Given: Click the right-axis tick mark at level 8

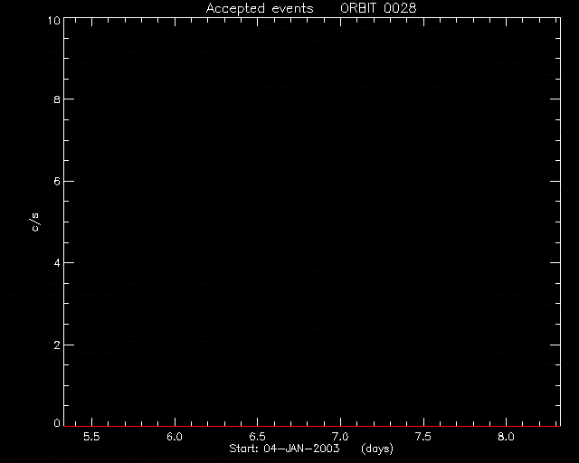Looking at the screenshot, I should [555, 99].
